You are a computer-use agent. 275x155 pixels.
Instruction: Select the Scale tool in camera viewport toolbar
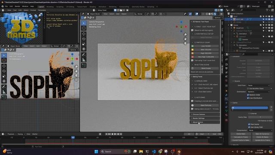pyautogui.click(x=84, y=44)
